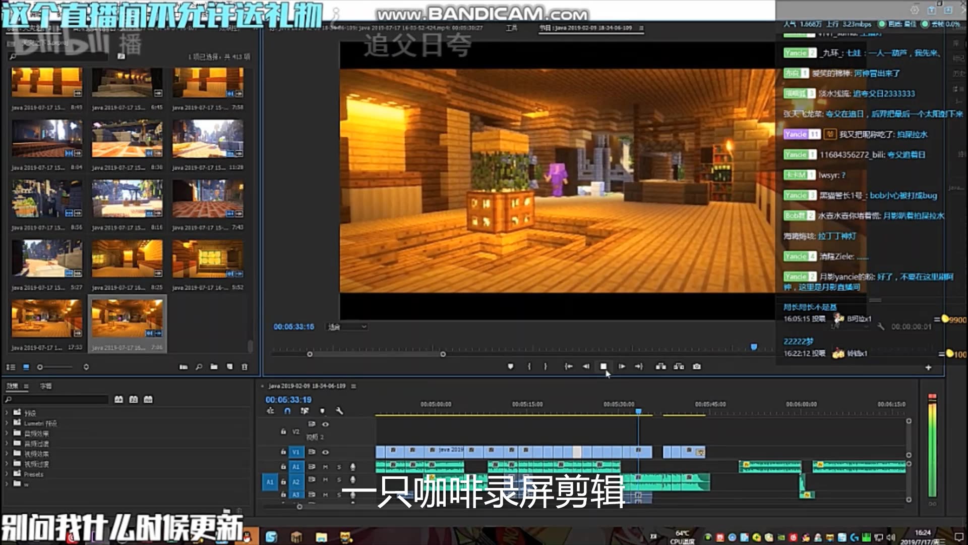
Task: Go to In point
Action: 568,366
